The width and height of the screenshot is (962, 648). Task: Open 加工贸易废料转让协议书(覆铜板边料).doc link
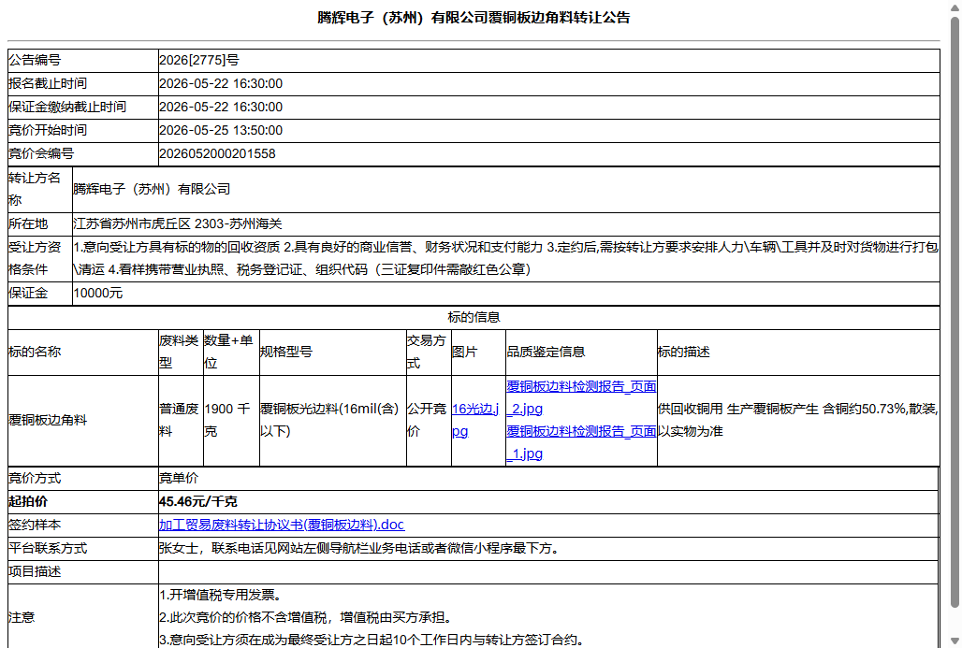(282, 525)
